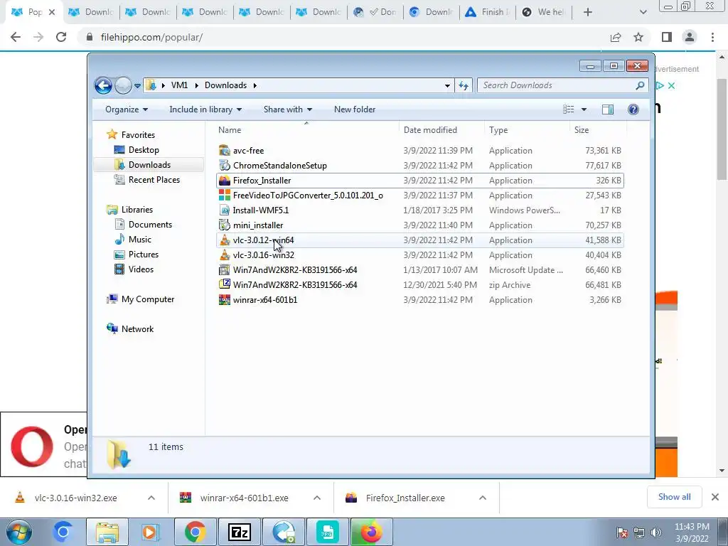
Task: Open options for winrar-x64-601b1.exe download
Action: tap(317, 498)
